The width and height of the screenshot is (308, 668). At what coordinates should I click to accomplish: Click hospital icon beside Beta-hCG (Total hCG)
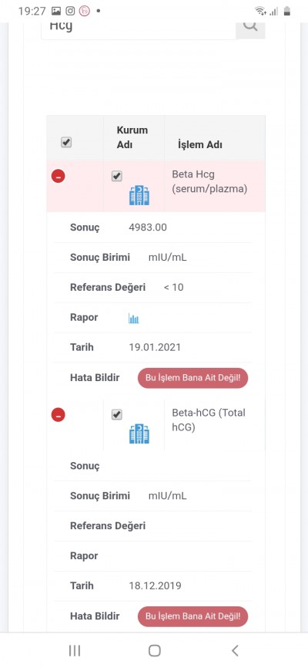point(139,434)
